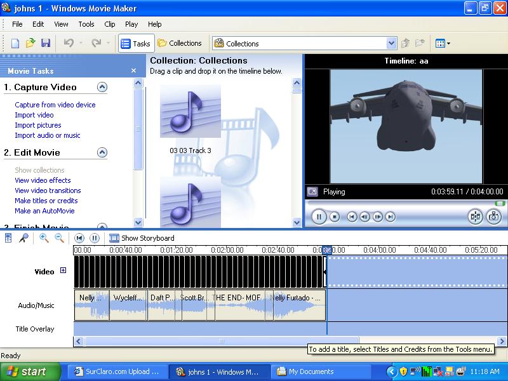Open the View menu
Viewport: 508px width, 381px height.
pyautogui.click(x=61, y=24)
